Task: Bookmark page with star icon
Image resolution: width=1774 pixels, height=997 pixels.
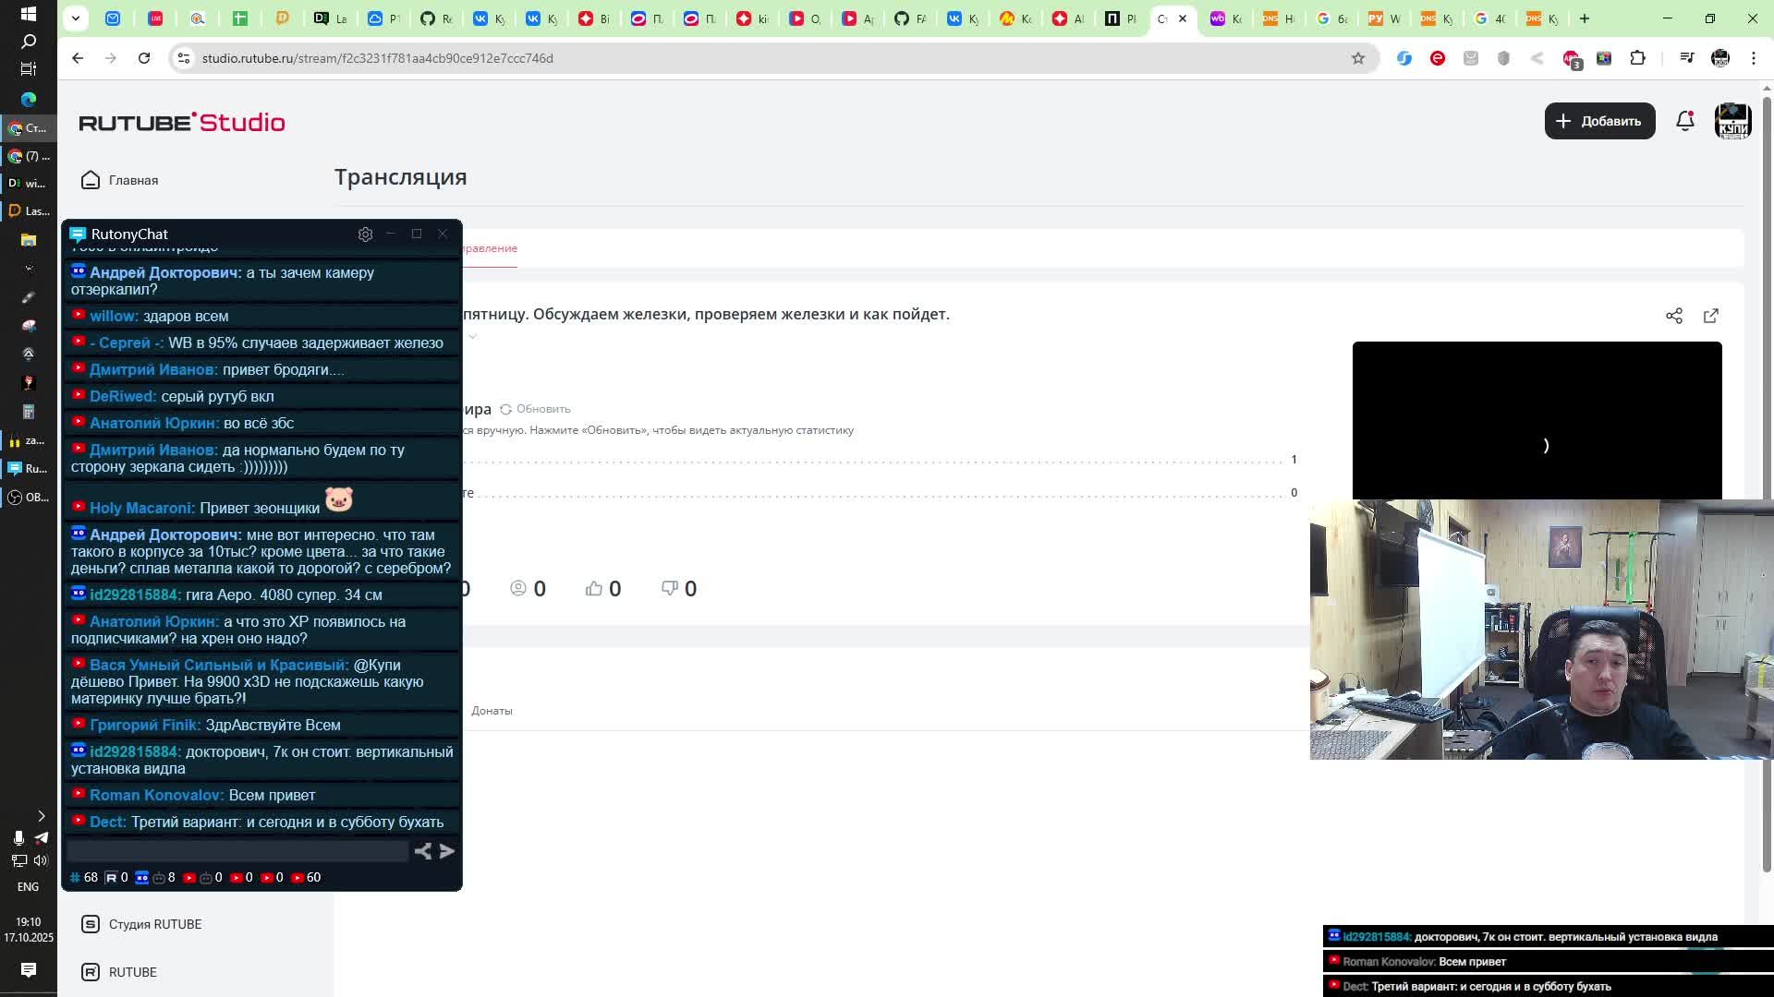Action: (x=1357, y=58)
